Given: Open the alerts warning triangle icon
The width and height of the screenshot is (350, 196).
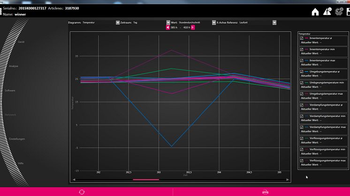Looking at the screenshot, I should 327,11.
